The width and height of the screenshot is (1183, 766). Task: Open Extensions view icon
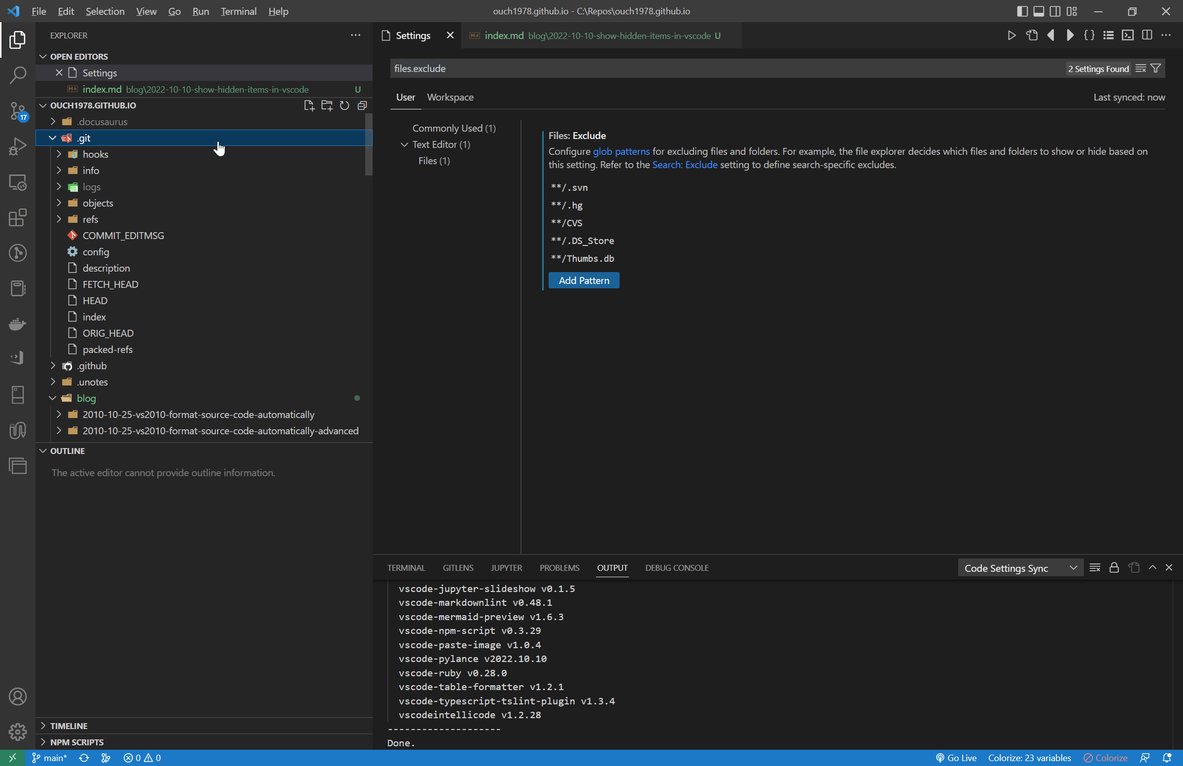17,218
